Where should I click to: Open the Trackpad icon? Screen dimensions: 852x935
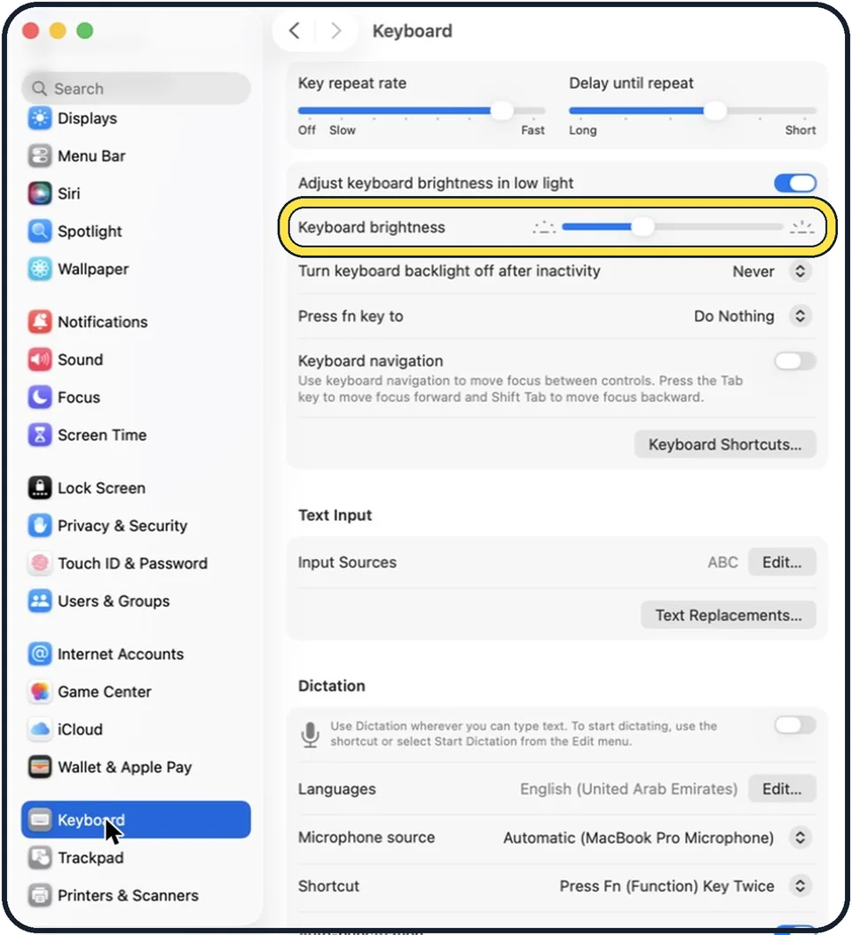pos(40,858)
